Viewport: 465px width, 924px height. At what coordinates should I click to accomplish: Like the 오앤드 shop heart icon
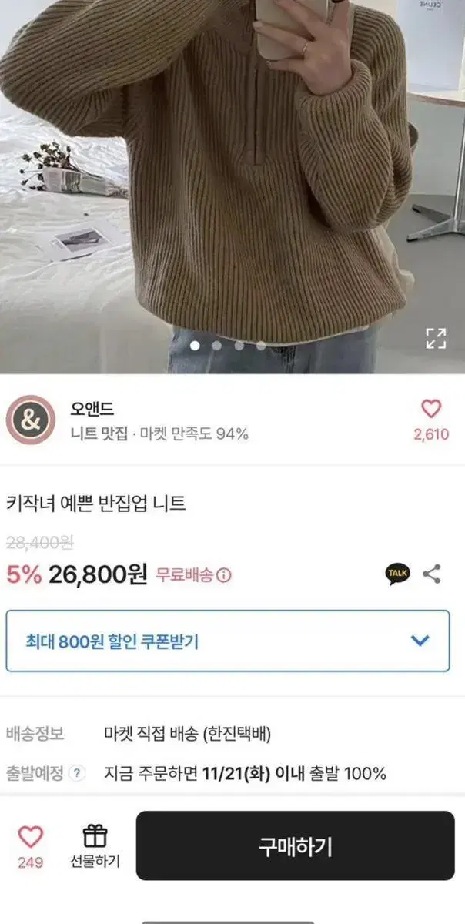(x=431, y=408)
